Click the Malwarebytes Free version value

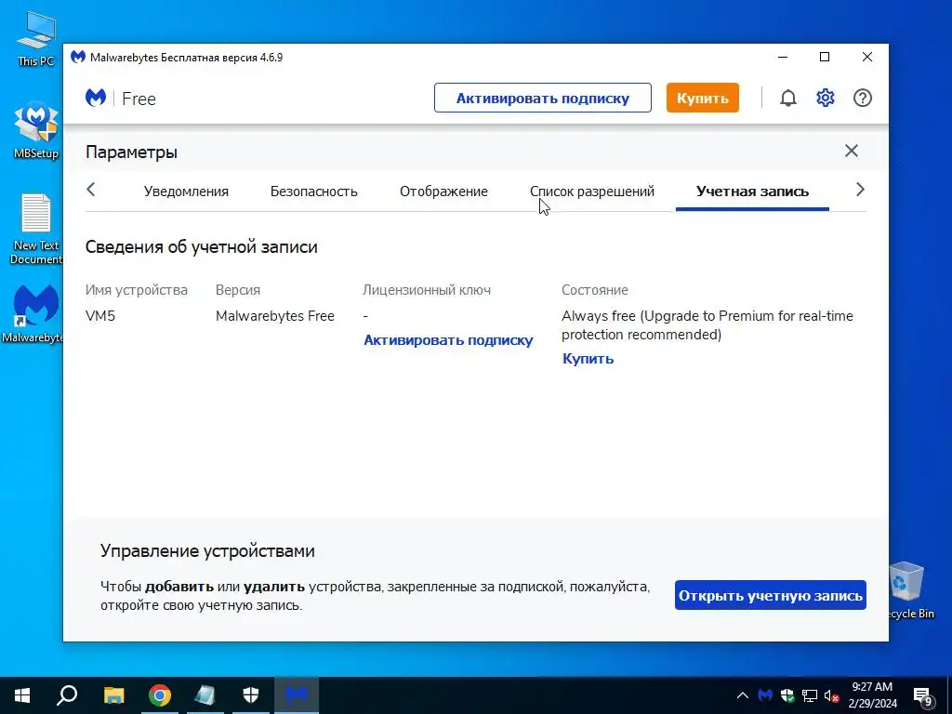click(275, 316)
